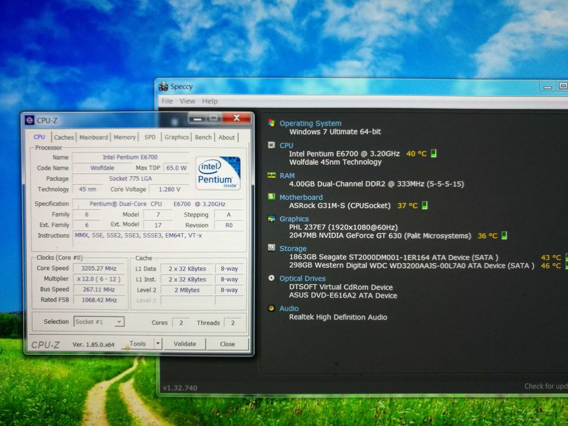This screenshot has width=568, height=426.
Task: Open the Socket #1 selection dropdown
Action: click(99, 322)
